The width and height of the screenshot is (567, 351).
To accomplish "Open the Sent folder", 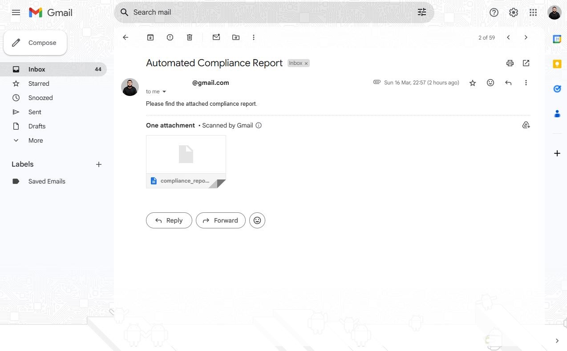I will click(x=53, y=112).
